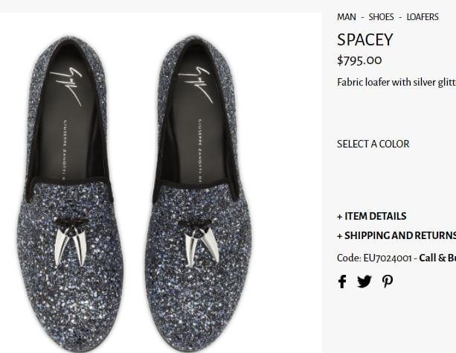This screenshot has height=353, width=456.
Task: Go to the SHOES breadcrumb category
Action: (381, 17)
